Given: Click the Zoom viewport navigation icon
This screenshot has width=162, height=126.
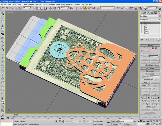Looking at the screenshot, I should pos(151,121).
